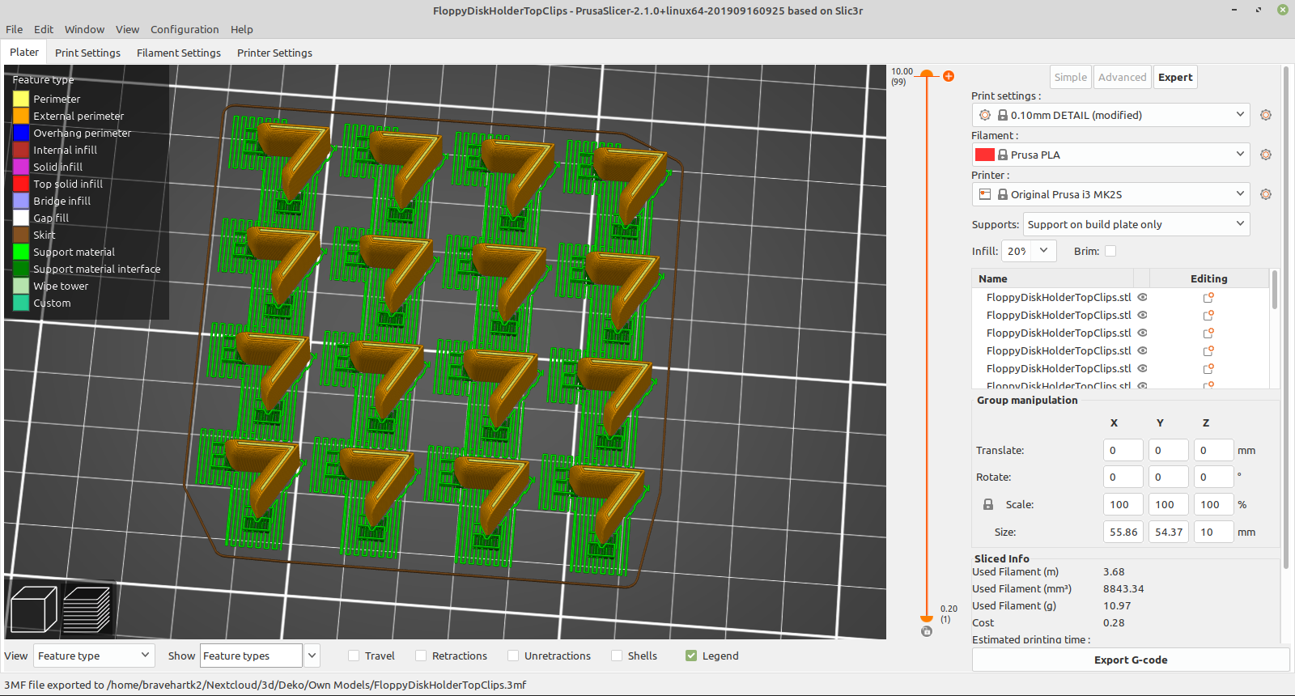Click the plus icon atop layer slider

tap(949, 76)
